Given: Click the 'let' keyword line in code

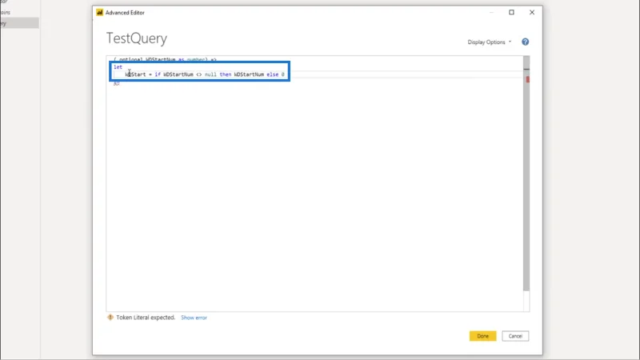Looking at the screenshot, I should pyautogui.click(x=118, y=67).
